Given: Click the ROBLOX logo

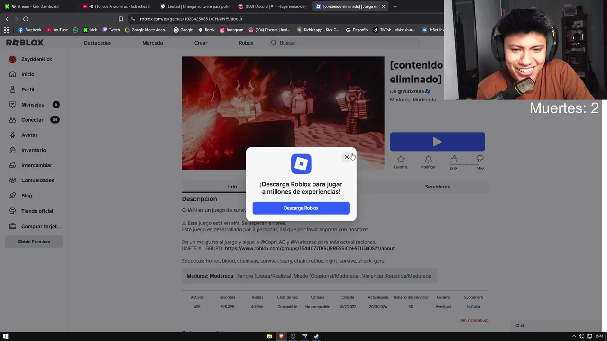Looking at the screenshot, I should pyautogui.click(x=25, y=43).
